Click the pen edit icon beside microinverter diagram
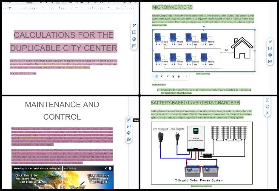This screenshot has width=279, height=191. (x=270, y=42)
